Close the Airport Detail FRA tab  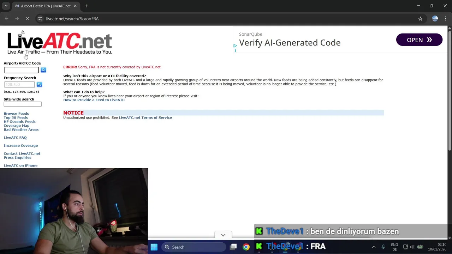[75, 6]
